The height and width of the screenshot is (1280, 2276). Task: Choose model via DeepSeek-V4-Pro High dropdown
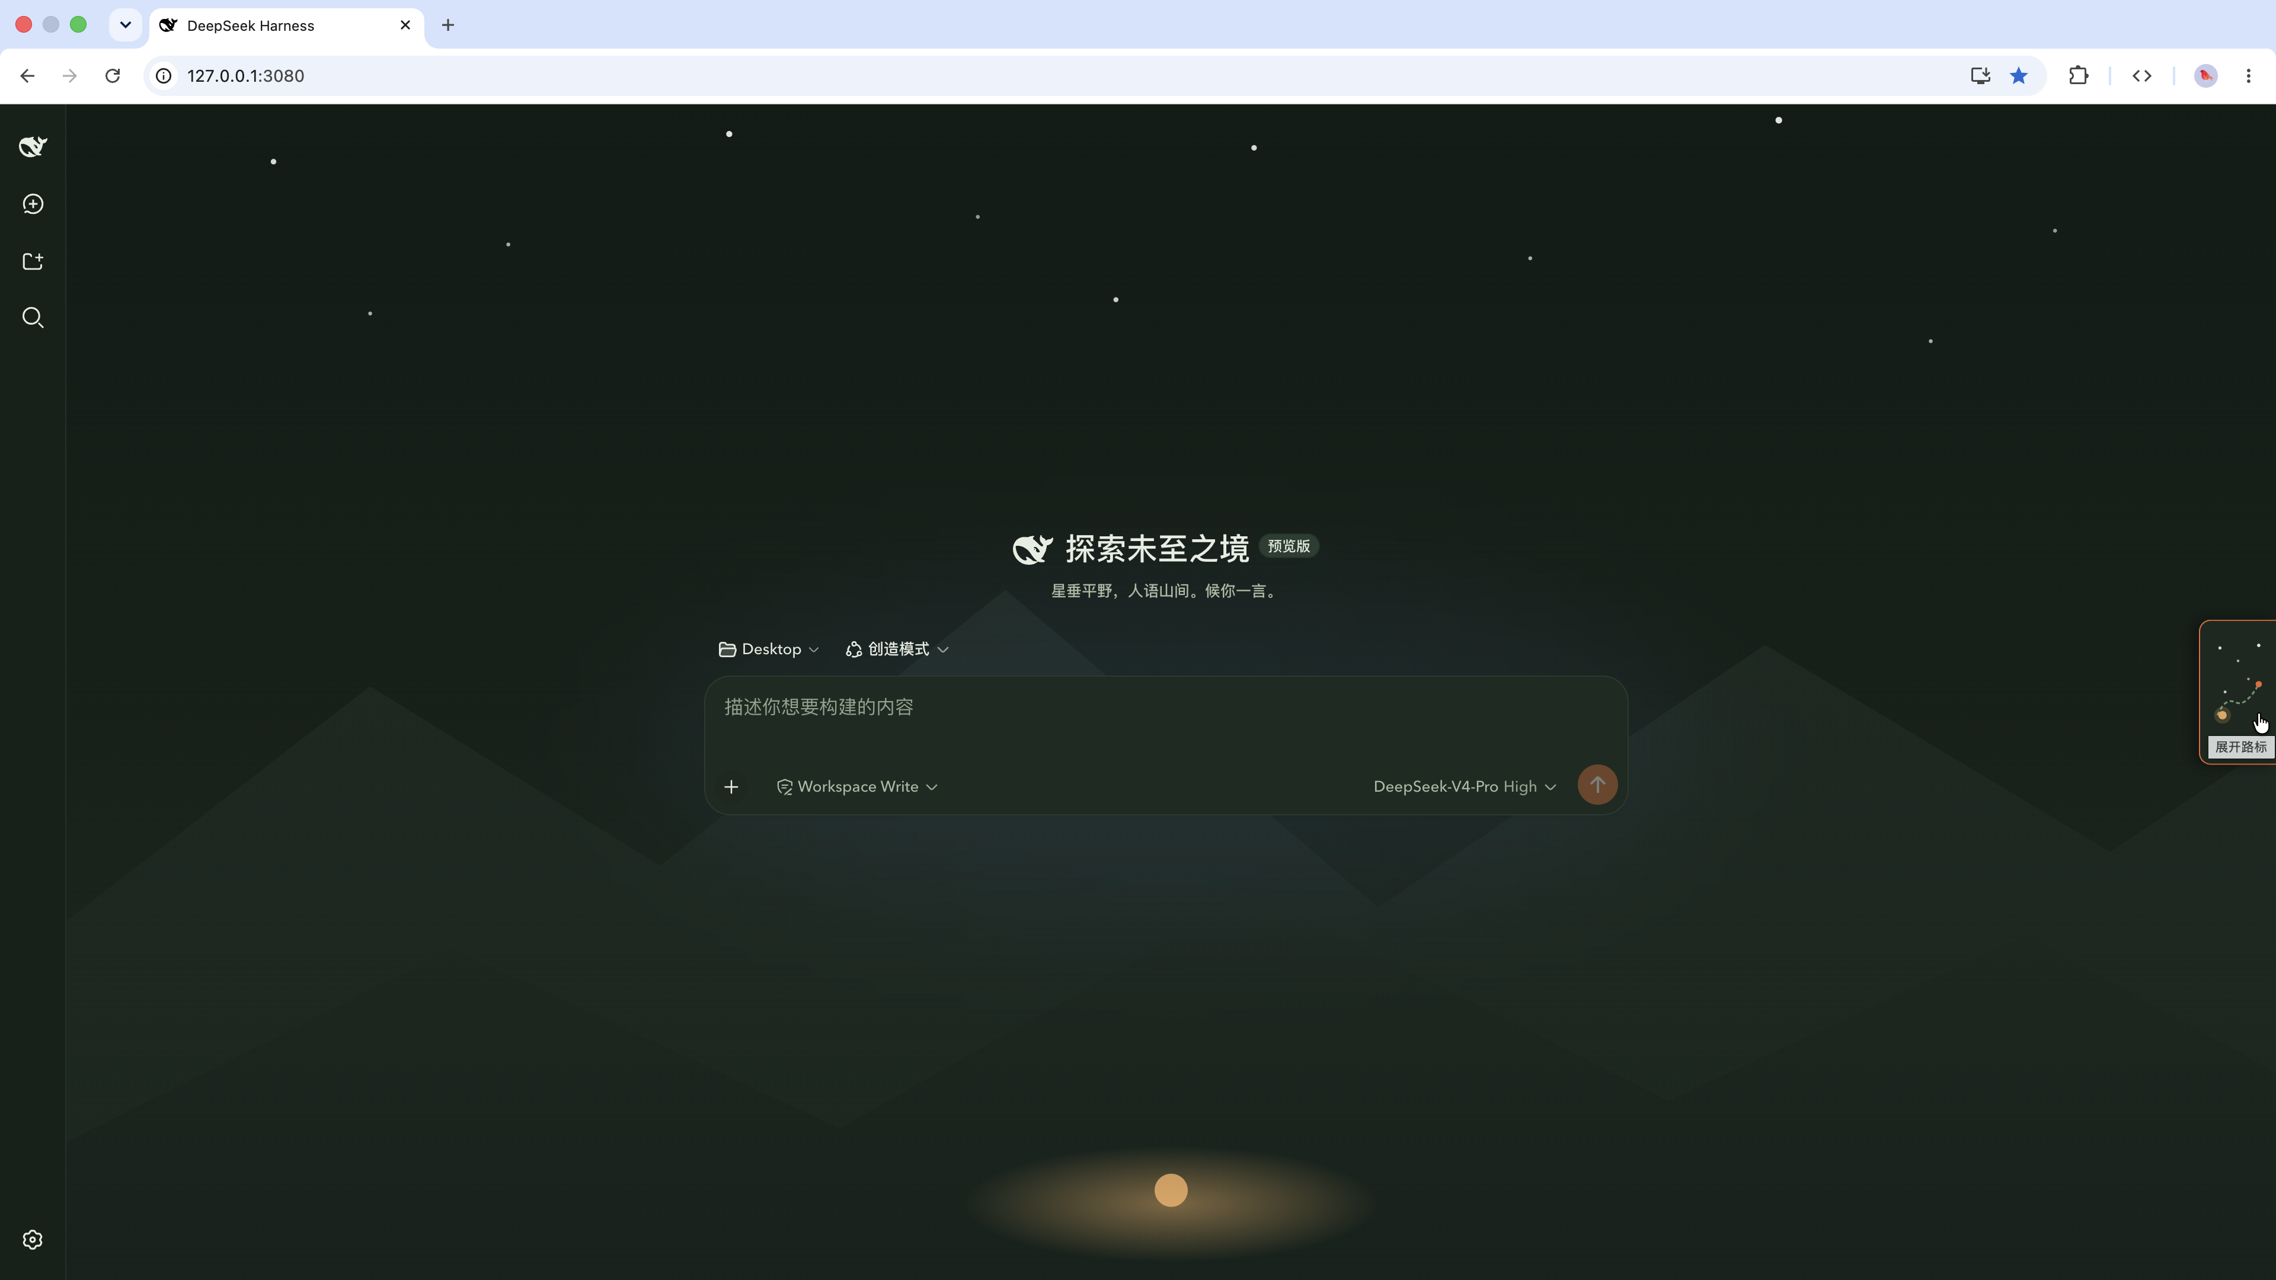coord(1464,786)
